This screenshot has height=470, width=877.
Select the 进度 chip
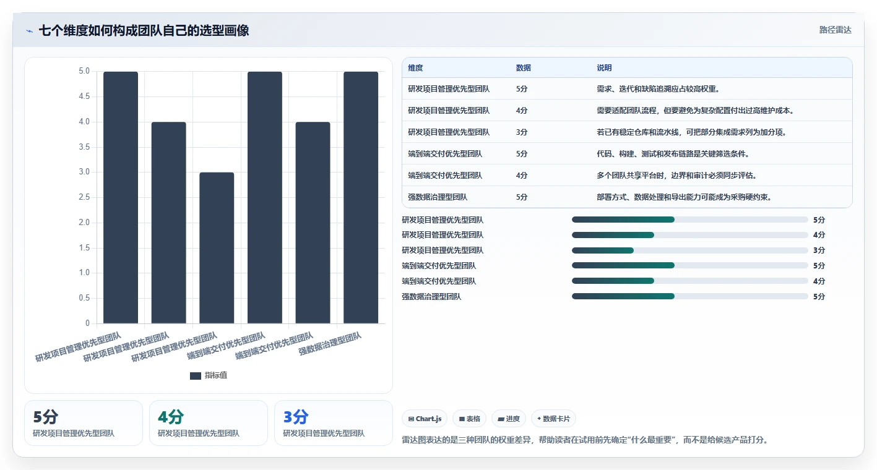(x=509, y=419)
